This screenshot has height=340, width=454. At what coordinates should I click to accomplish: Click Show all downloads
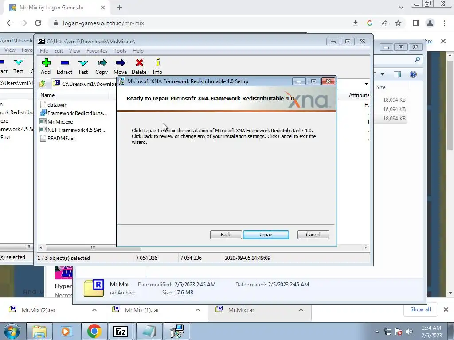pyautogui.click(x=420, y=309)
